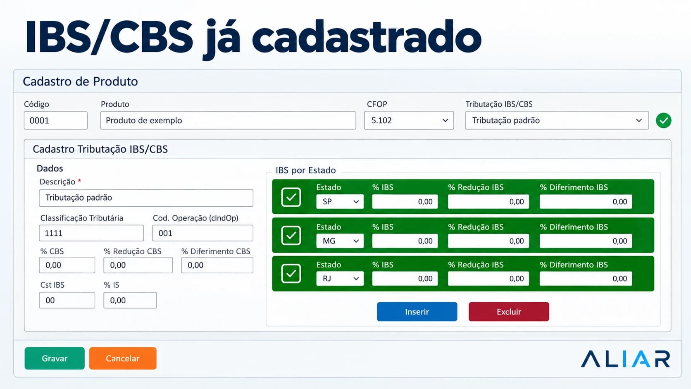The width and height of the screenshot is (691, 389).
Task: Click the % IBS field in SP row
Action: (x=405, y=201)
